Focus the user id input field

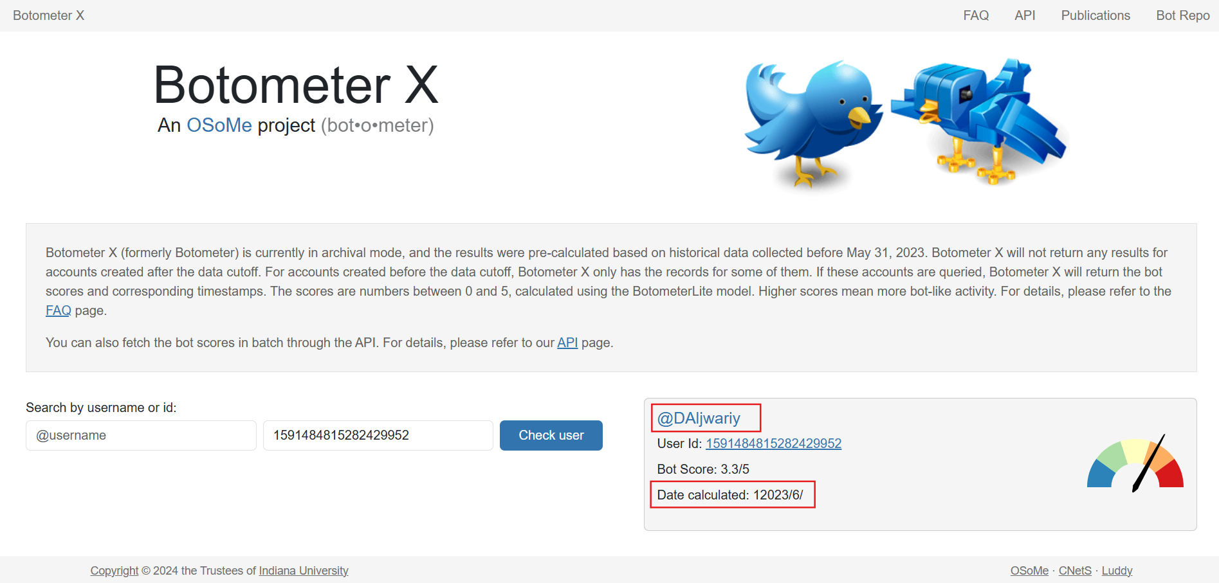[x=378, y=435]
